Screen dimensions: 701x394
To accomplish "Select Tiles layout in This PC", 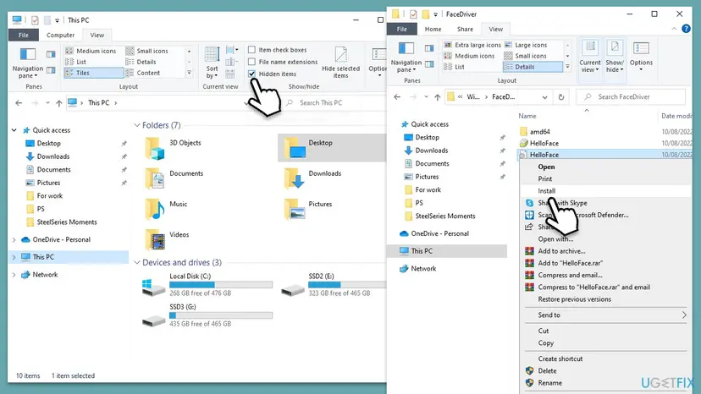I will pyautogui.click(x=94, y=73).
